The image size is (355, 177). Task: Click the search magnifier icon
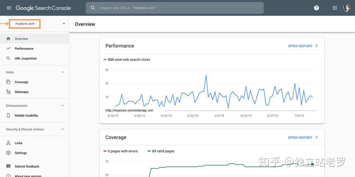93,8
